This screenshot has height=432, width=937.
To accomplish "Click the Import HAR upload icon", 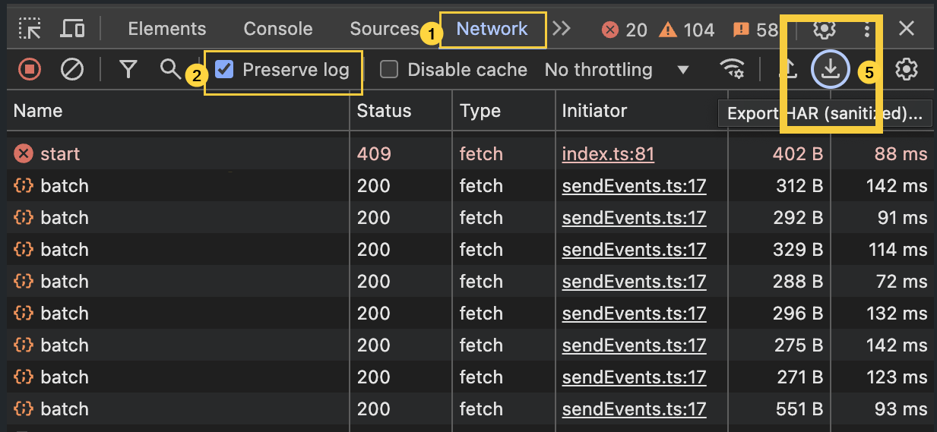I will pos(790,70).
